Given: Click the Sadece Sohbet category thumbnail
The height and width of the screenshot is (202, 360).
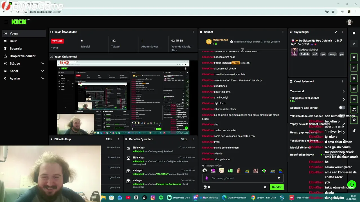Looking at the screenshot, I should click(294, 52).
